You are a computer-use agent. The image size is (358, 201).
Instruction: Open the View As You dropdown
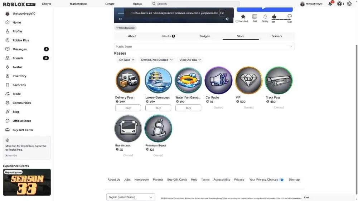point(190,60)
